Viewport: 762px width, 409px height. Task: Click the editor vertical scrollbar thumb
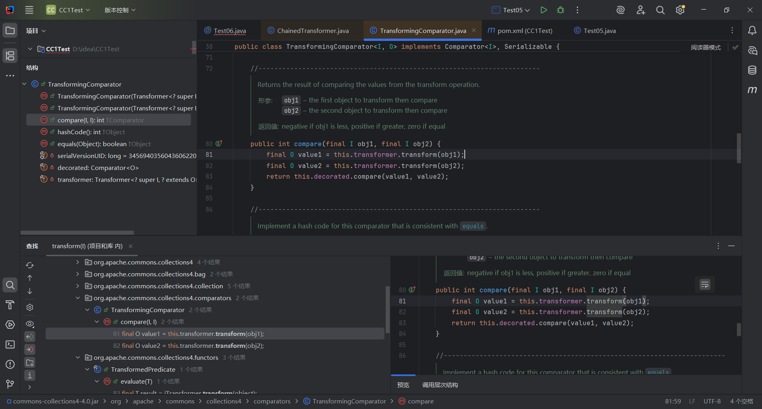click(739, 148)
